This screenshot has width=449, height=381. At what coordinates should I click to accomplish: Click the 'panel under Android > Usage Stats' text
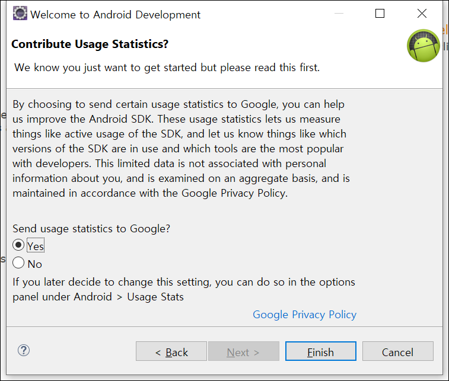[98, 297]
